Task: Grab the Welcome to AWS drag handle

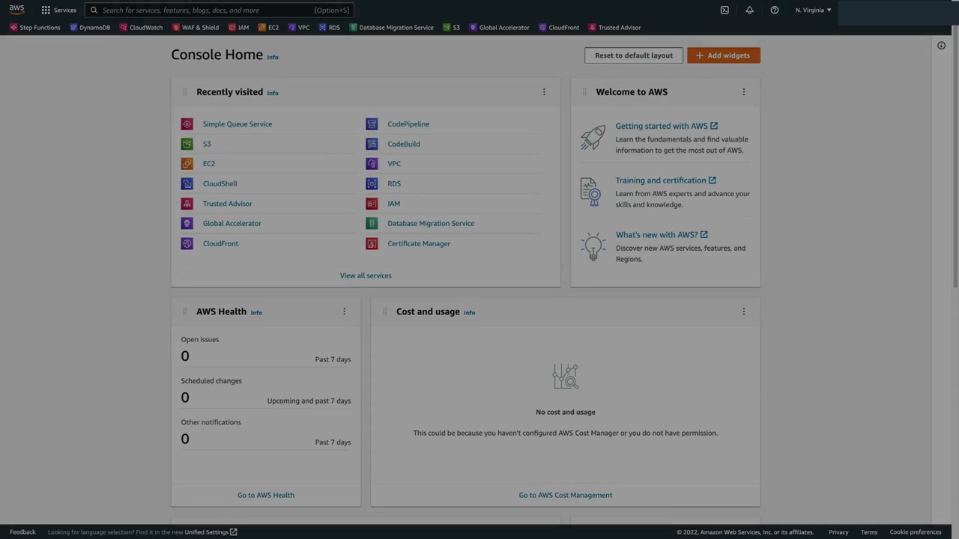Action: [x=584, y=92]
